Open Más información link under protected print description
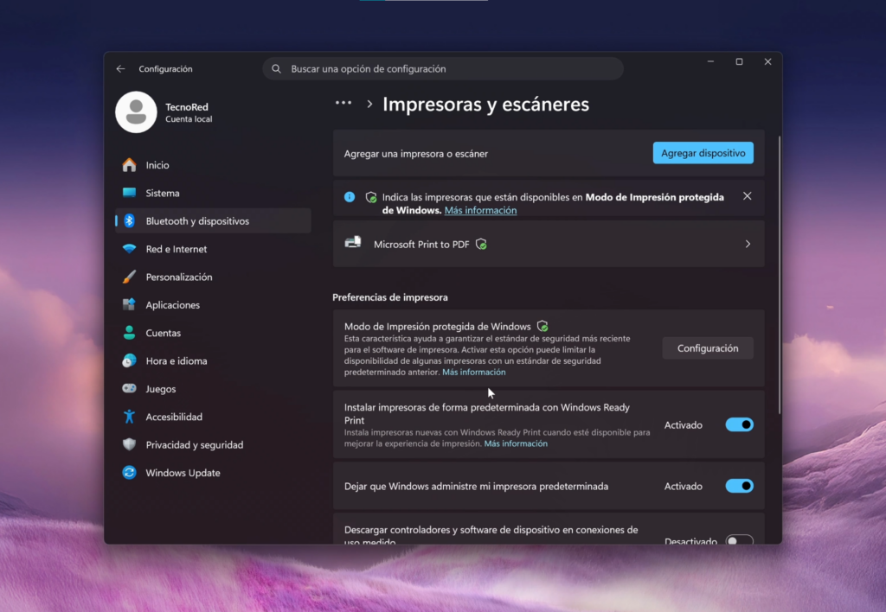 tap(473, 372)
